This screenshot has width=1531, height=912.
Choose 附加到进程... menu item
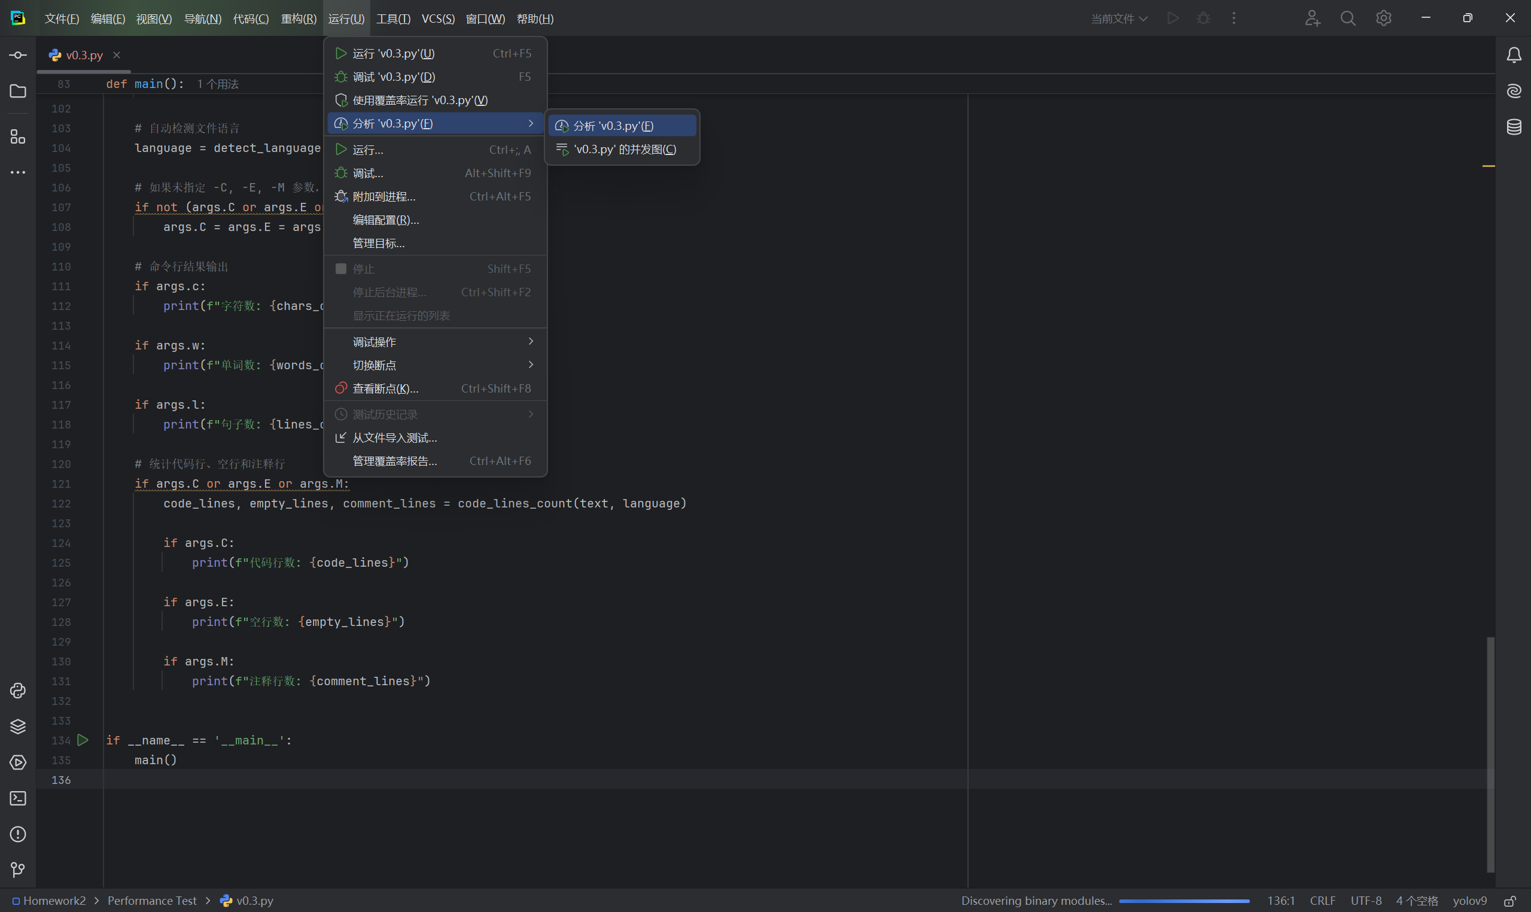(x=436, y=197)
